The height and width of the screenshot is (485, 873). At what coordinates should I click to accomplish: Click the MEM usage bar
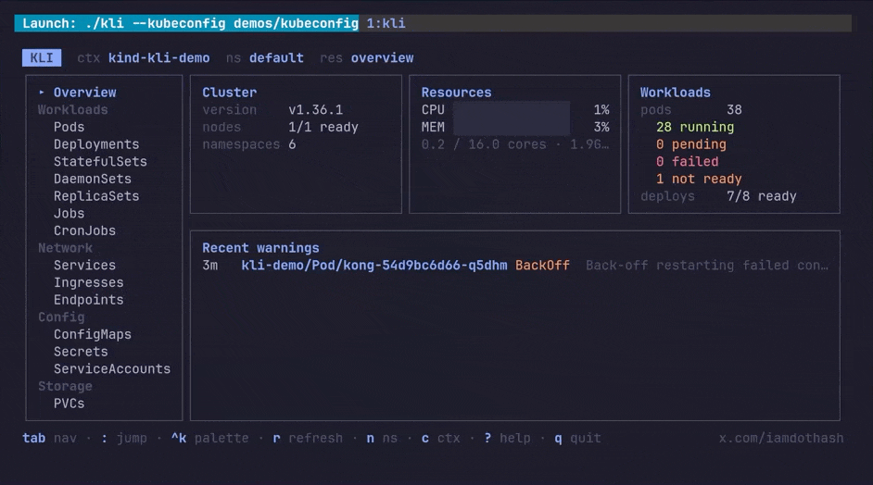[512, 127]
